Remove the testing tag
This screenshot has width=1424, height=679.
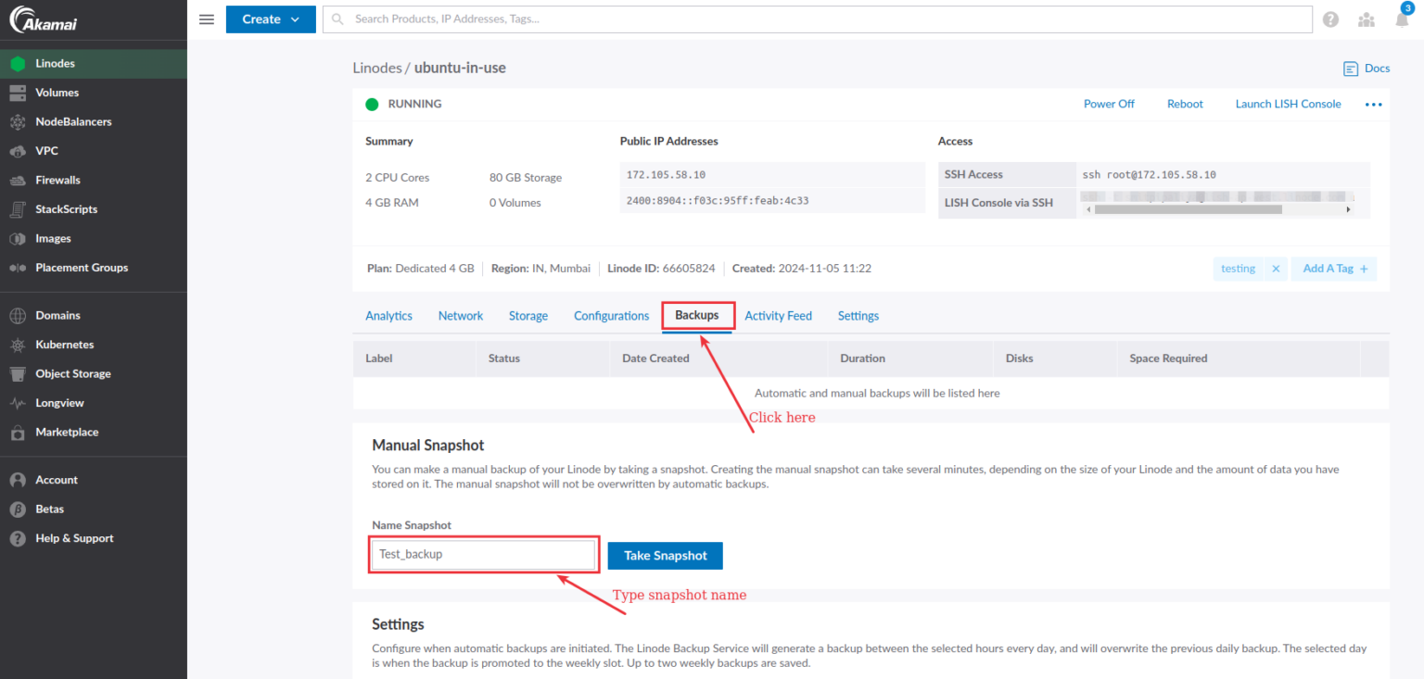1276,268
